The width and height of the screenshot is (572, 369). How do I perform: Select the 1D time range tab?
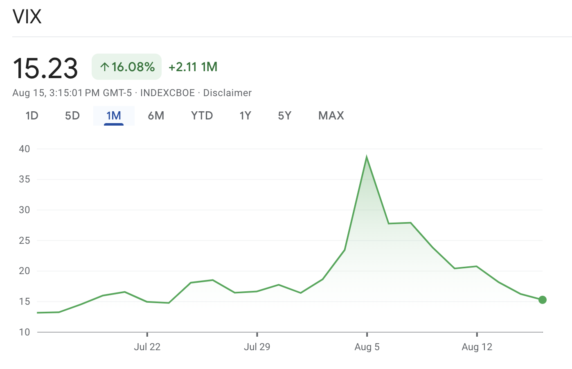pos(32,116)
